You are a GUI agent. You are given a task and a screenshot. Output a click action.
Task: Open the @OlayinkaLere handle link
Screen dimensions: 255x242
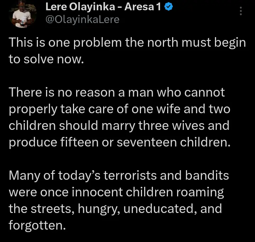point(83,19)
